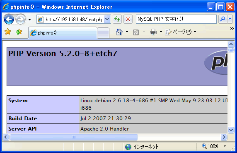The image size is (237, 153).
Task: Go to Home page icon
Action: [119, 32]
